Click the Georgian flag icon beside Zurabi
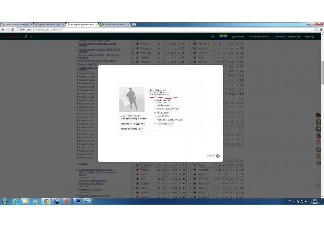 164,90
